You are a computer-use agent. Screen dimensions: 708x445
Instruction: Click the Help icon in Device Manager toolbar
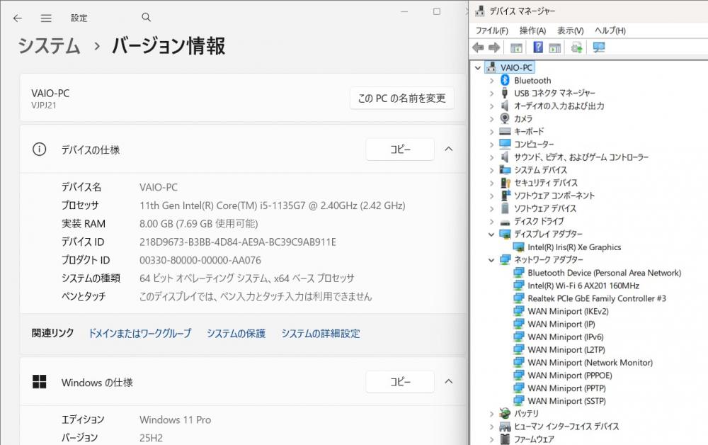(538, 47)
